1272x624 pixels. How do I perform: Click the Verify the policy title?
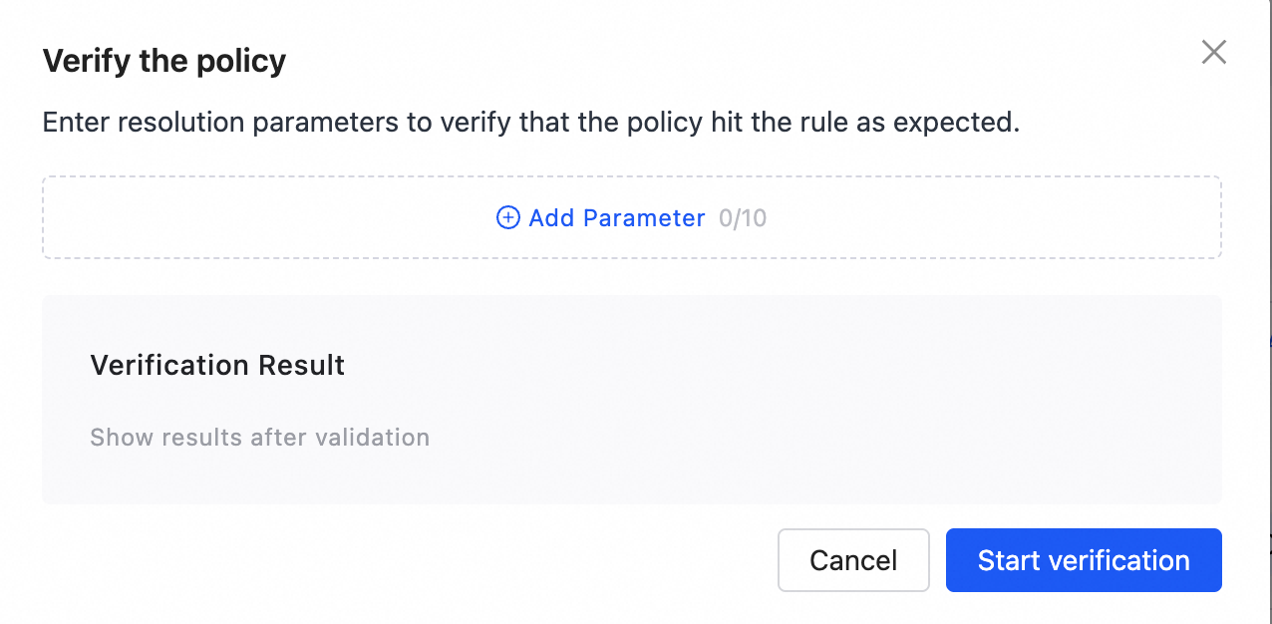[163, 62]
